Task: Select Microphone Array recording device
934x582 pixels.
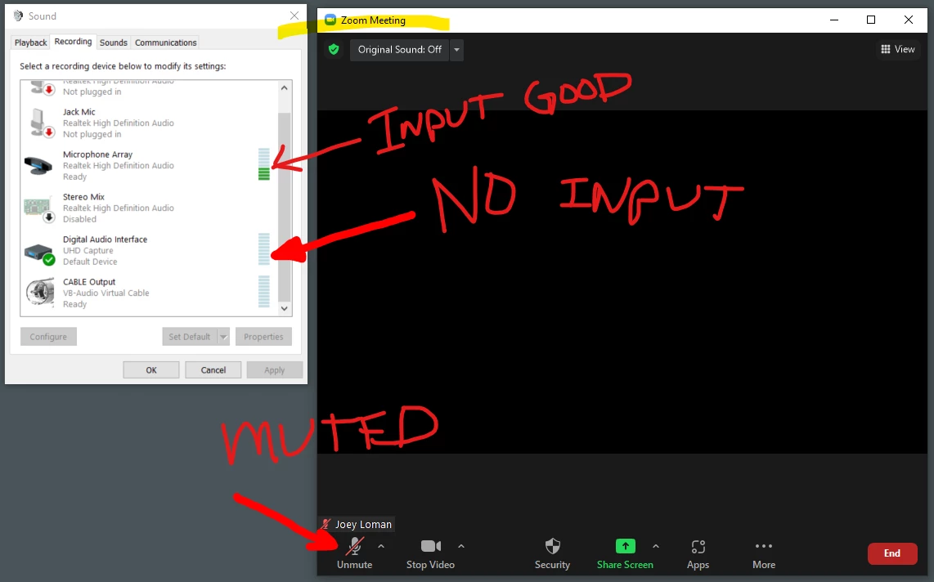Action: point(149,165)
